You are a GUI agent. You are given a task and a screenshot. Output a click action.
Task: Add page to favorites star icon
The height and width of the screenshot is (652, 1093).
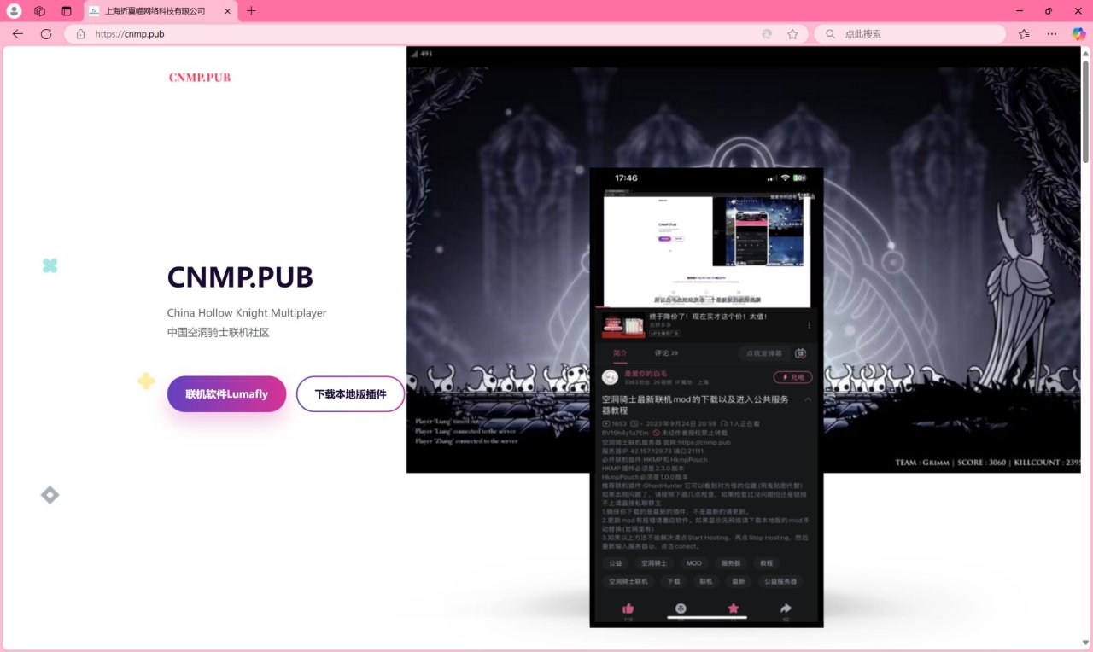pos(792,34)
